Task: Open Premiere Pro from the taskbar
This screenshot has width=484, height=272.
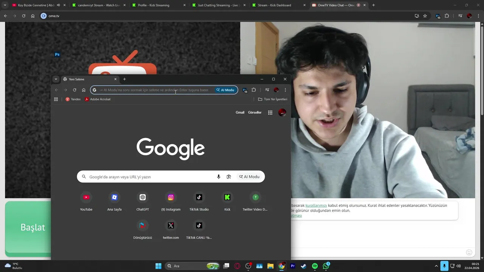Action: pyautogui.click(x=293, y=266)
